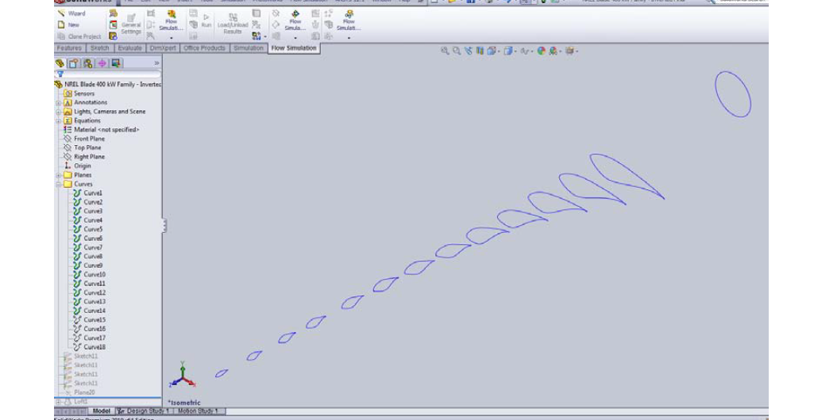Expand the Equations tree node
This screenshot has width=814, height=420.
[59, 120]
